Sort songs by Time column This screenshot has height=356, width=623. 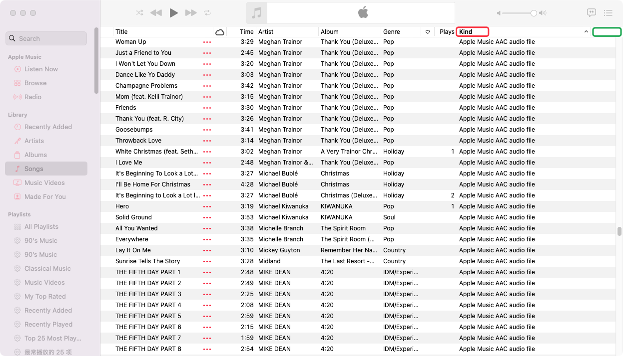tap(241, 31)
